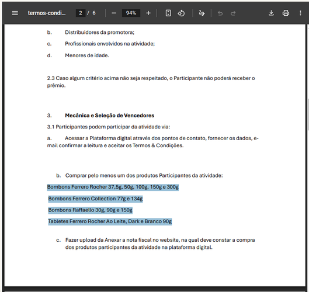The image size is (309, 292).
Task: Undo the last annotation
Action: [x=220, y=13]
